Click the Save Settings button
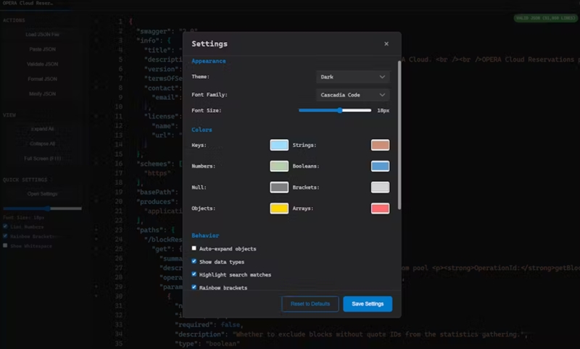 click(x=368, y=303)
